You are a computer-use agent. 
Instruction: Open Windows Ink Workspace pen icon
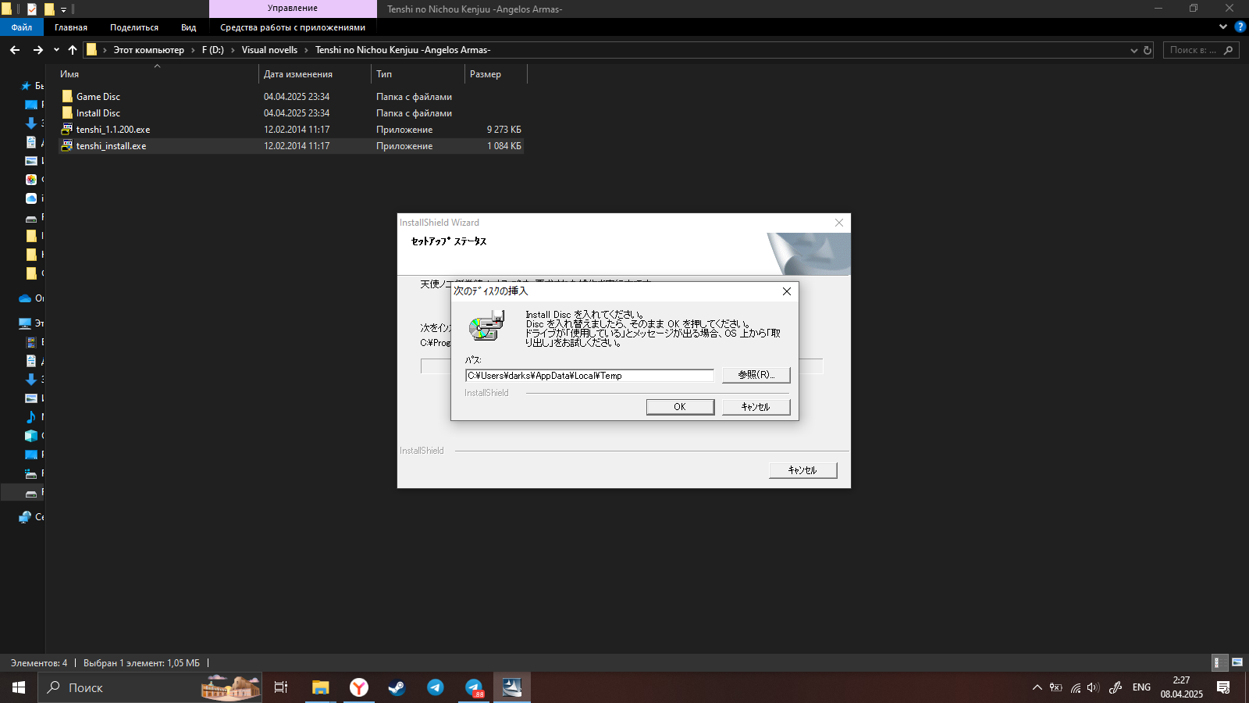1116,687
